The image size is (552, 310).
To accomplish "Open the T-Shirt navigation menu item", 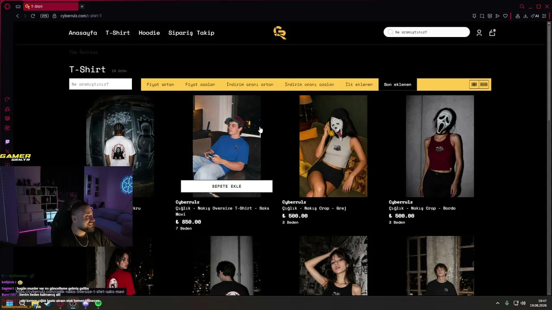I will tap(118, 33).
